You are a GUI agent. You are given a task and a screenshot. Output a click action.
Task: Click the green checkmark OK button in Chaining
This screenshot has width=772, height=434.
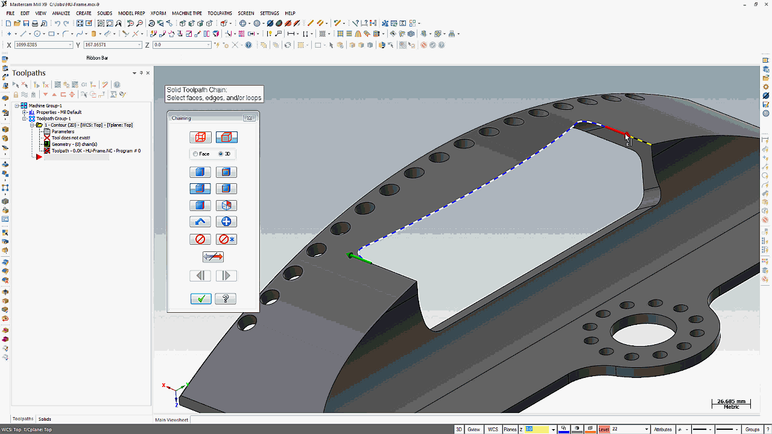coord(201,299)
